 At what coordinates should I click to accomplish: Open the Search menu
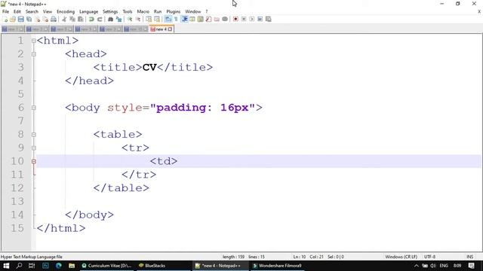tap(32, 12)
